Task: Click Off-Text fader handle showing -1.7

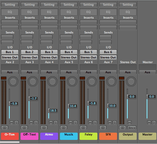Action: [33, 99]
